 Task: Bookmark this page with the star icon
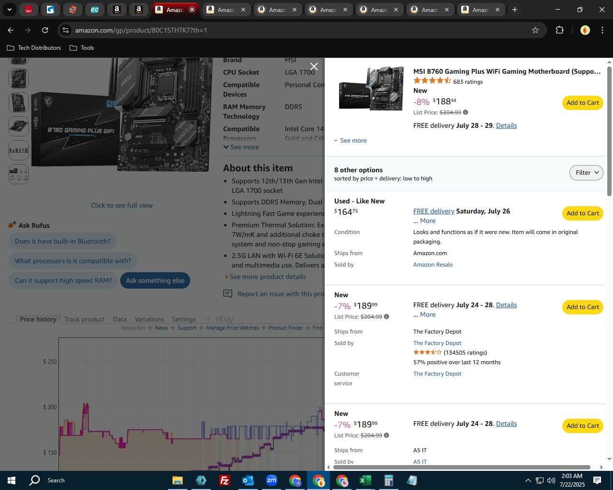pyautogui.click(x=535, y=30)
